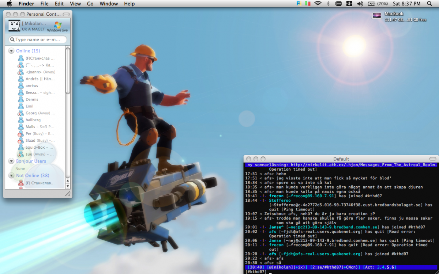Image resolution: width=439 pixels, height=274 pixels.
Task: Click the Personal Contacts window resize grip
Action: tap(68, 193)
